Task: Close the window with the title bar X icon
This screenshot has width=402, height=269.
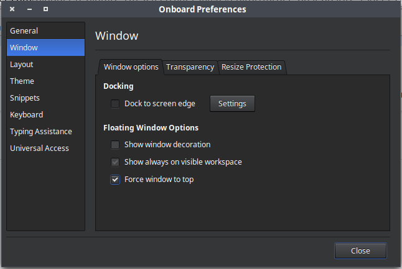Action: pos(12,9)
